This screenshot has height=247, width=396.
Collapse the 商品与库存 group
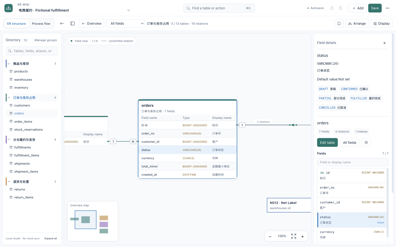click(x=9, y=64)
